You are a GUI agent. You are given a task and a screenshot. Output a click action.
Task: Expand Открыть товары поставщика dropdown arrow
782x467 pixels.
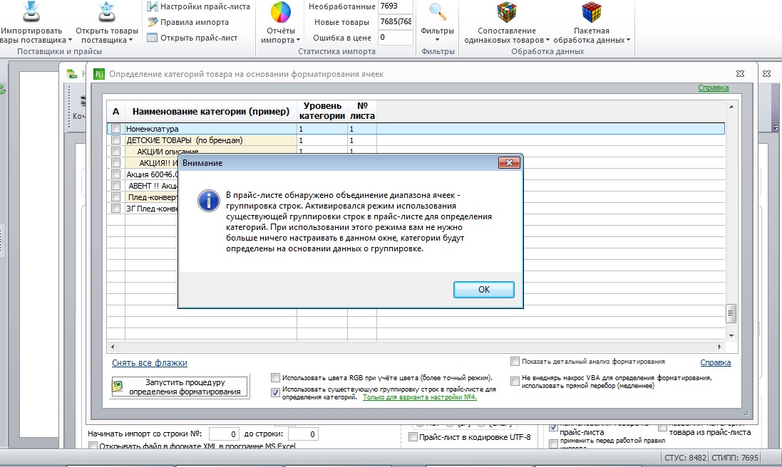tap(130, 41)
